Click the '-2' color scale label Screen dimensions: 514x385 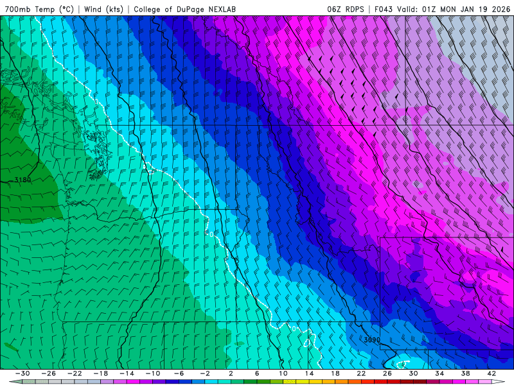click(x=205, y=373)
